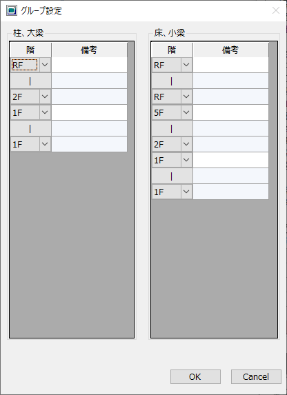Open the first RF dropdown in 床、小梁 table

point(186,65)
